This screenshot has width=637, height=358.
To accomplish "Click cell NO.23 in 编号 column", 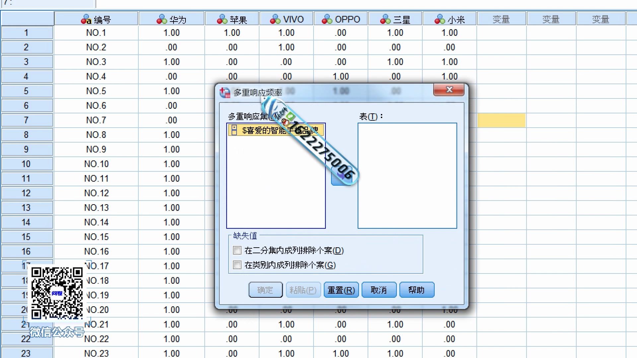I will pos(96,353).
